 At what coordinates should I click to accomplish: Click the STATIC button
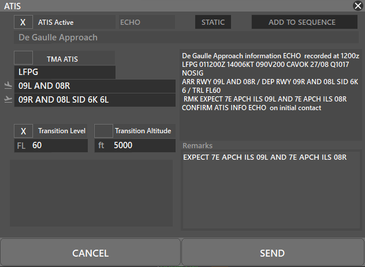tap(213, 22)
